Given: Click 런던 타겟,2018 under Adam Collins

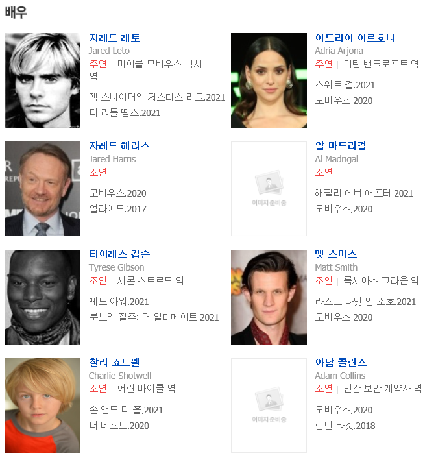Looking at the screenshot, I should [345, 426].
